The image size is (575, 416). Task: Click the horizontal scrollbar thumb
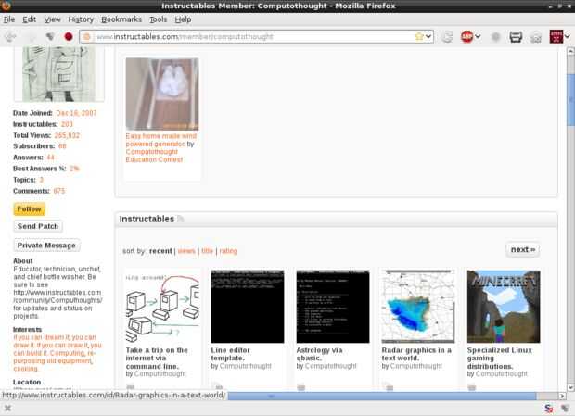coord(382,396)
